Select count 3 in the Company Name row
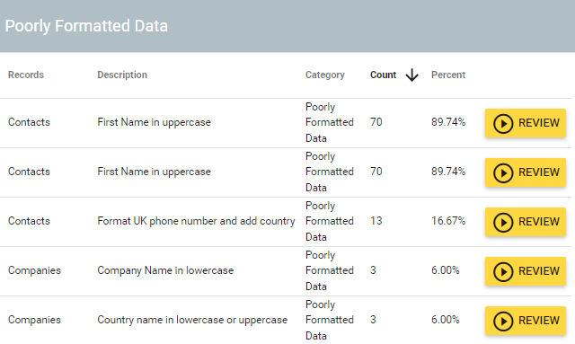 (x=373, y=270)
